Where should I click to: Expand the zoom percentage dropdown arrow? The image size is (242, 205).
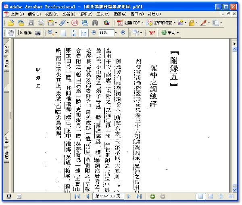click(x=116, y=33)
